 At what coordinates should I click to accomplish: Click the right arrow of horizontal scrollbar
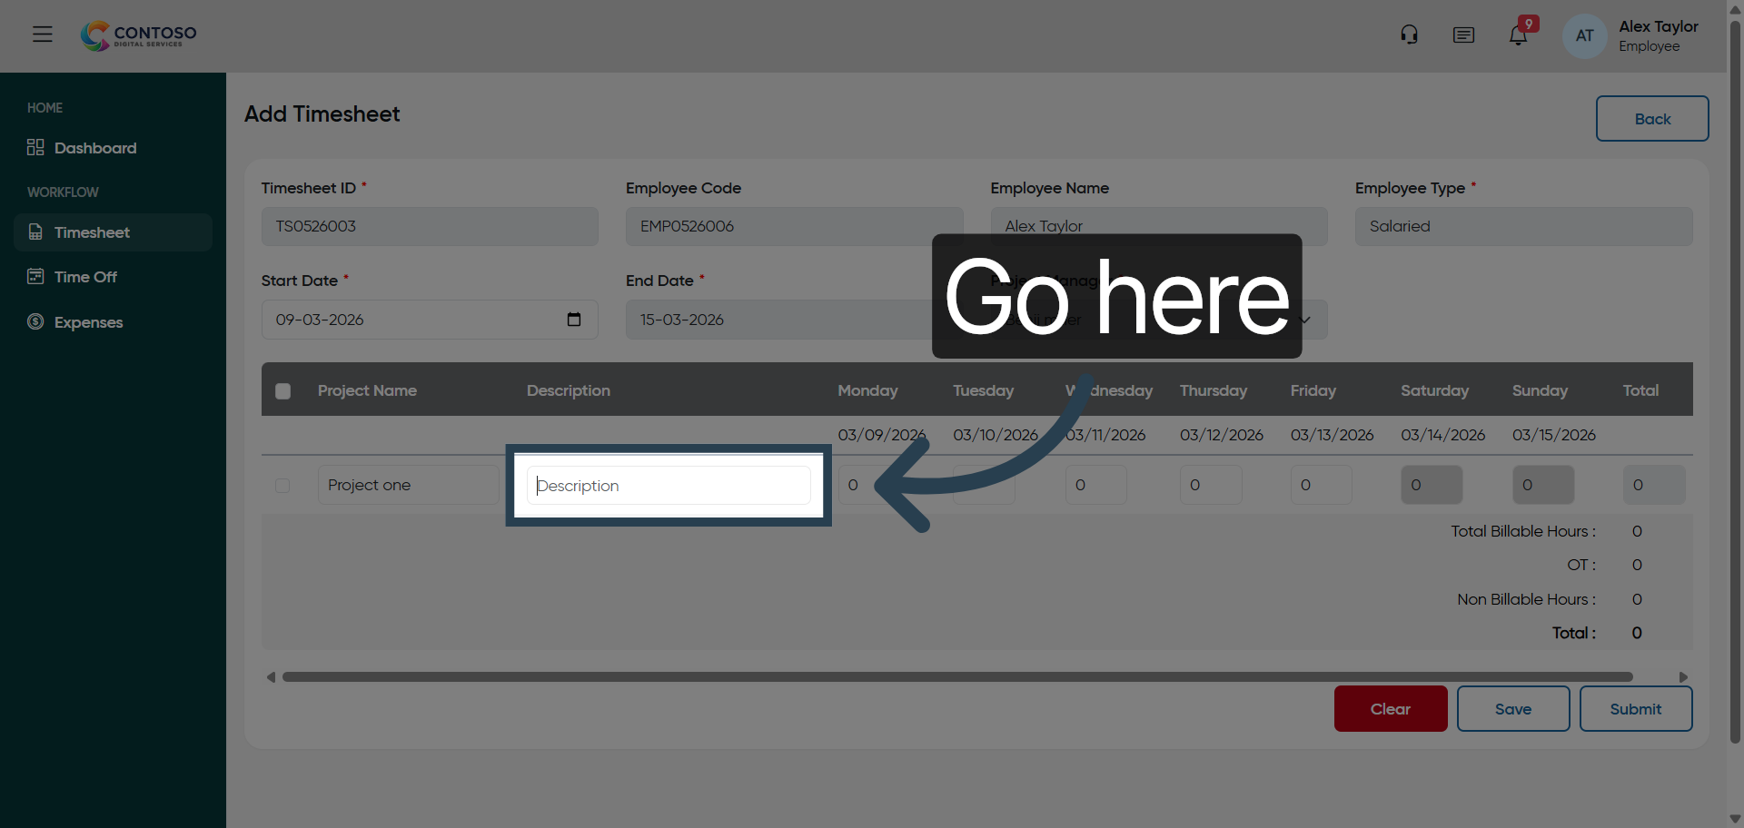point(1683,676)
